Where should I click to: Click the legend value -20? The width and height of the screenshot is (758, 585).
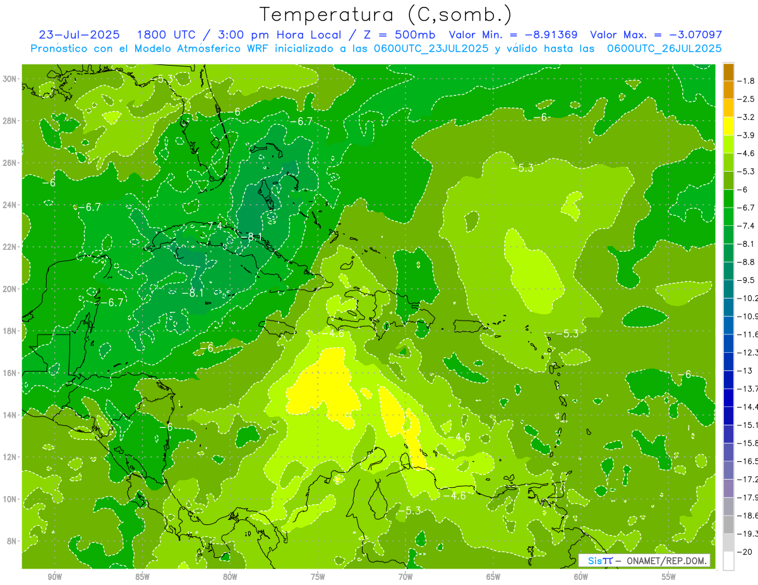pos(745,552)
